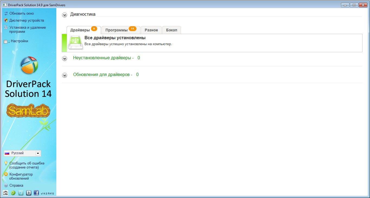370x198 pixels.
Task: Click the Настройки label
Action: pos(20,41)
